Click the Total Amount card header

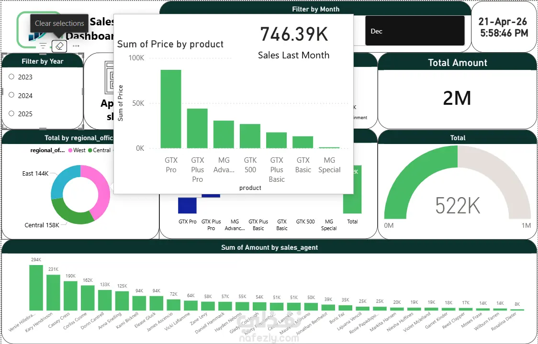pyautogui.click(x=458, y=62)
